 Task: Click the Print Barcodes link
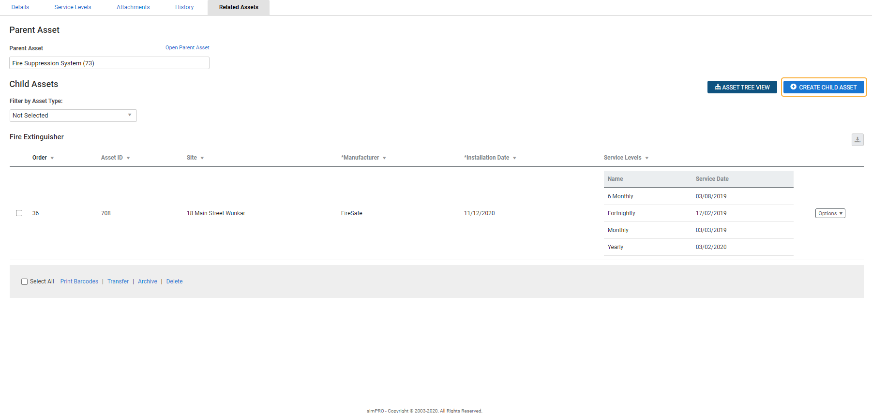pyautogui.click(x=79, y=281)
